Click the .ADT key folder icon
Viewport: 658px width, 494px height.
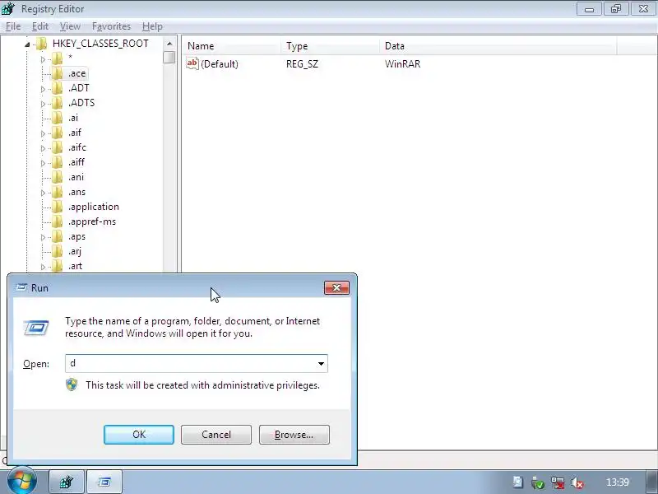pyautogui.click(x=57, y=88)
